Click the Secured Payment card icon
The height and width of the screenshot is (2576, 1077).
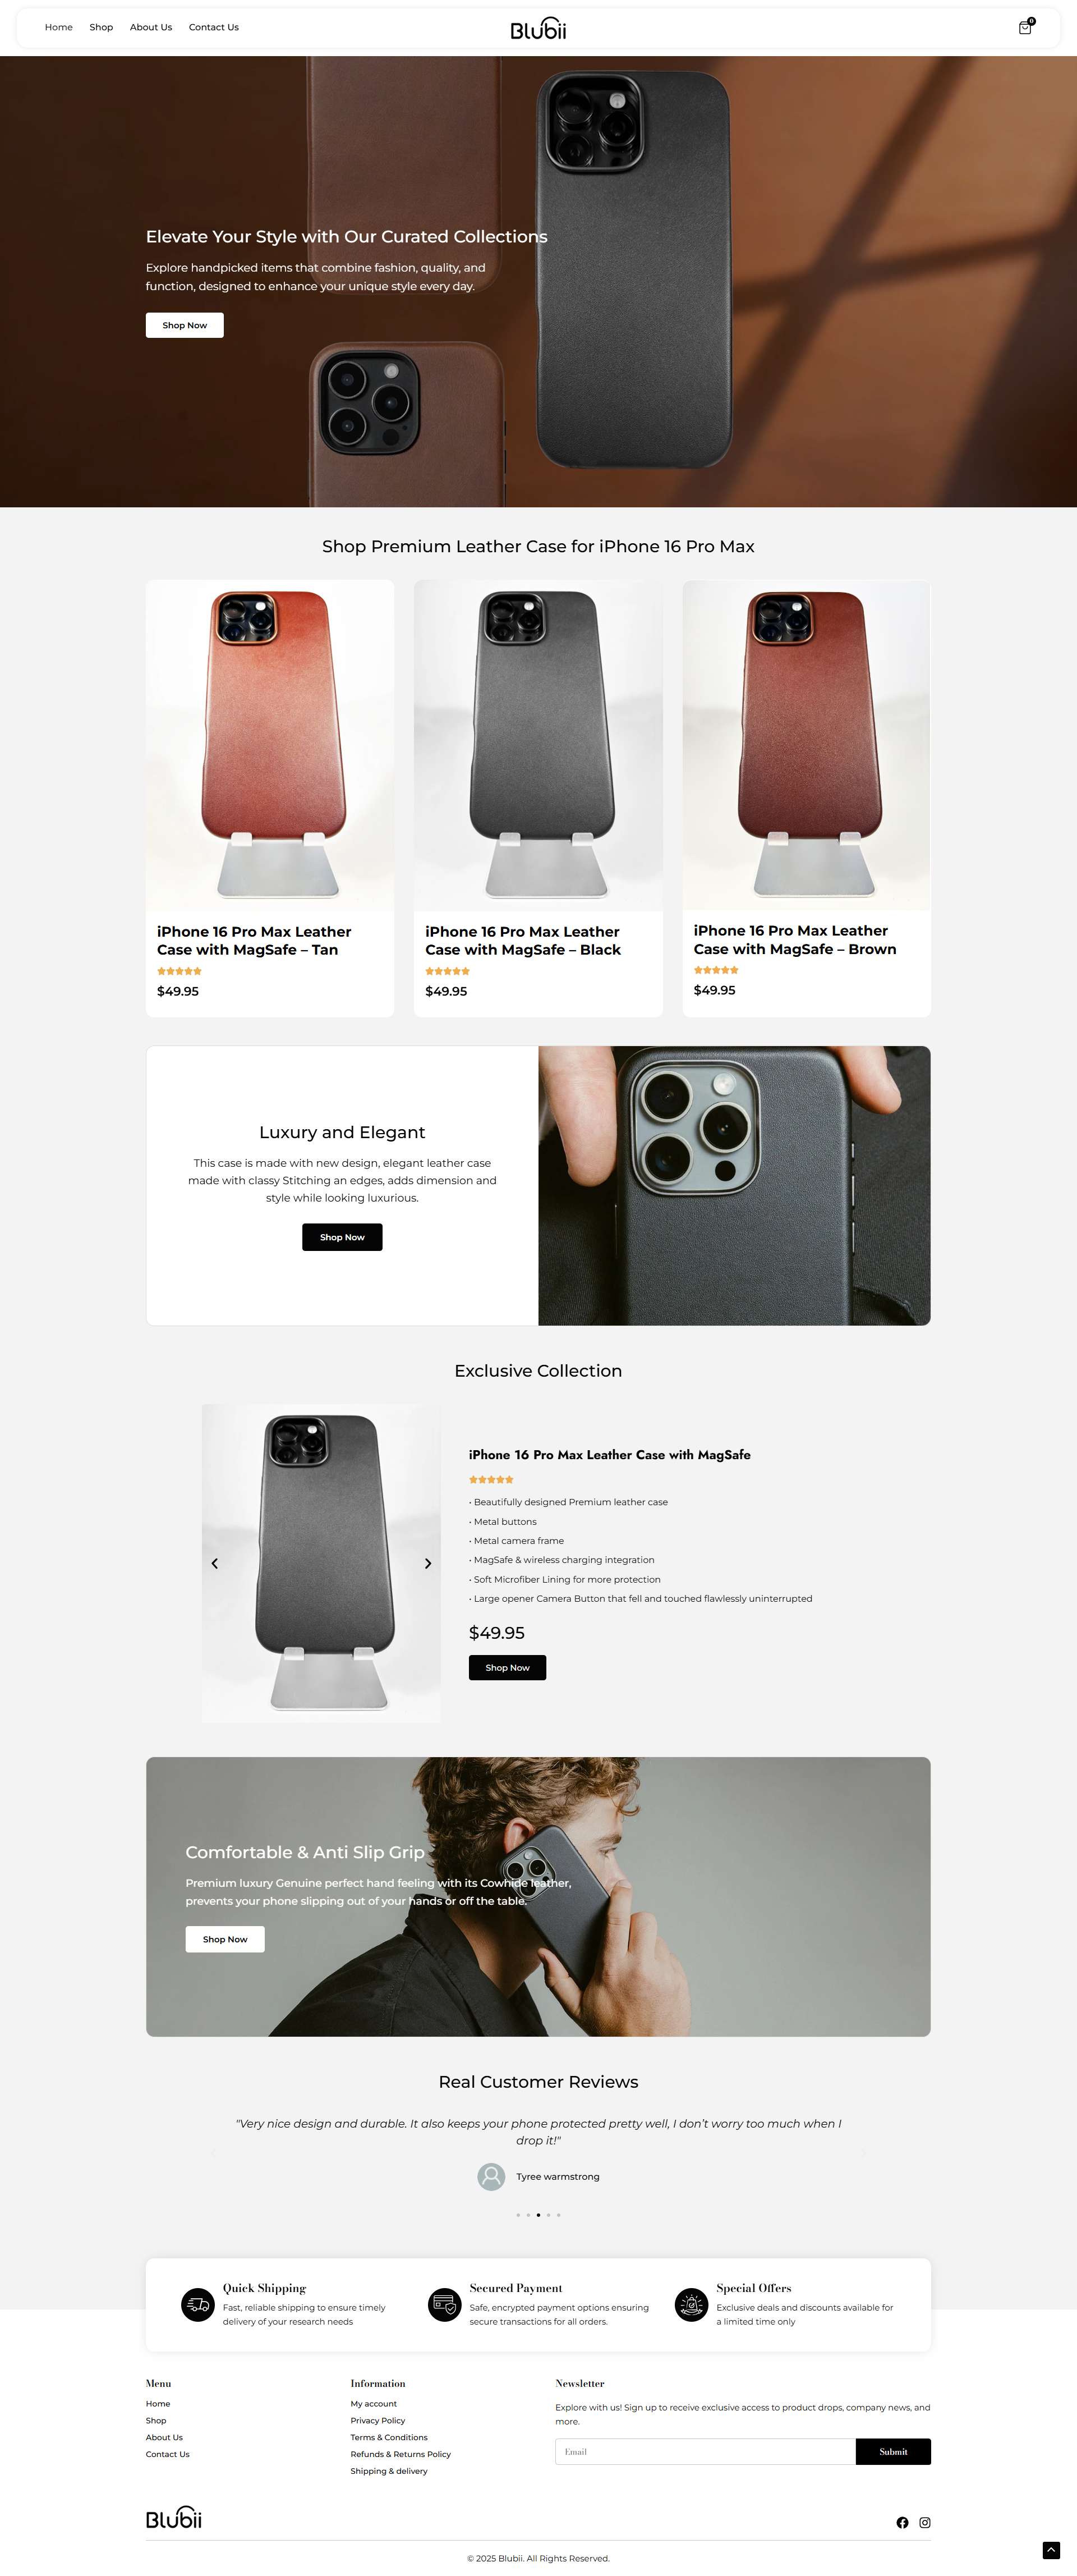tap(445, 2304)
